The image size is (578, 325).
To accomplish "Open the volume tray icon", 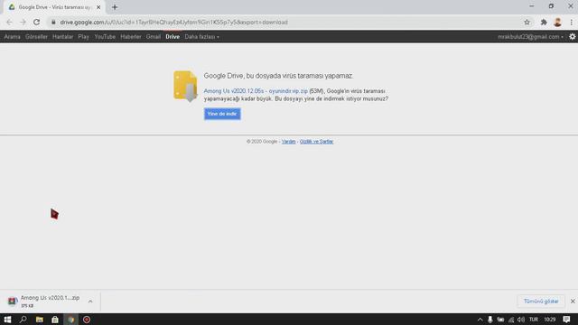I will point(521,320).
